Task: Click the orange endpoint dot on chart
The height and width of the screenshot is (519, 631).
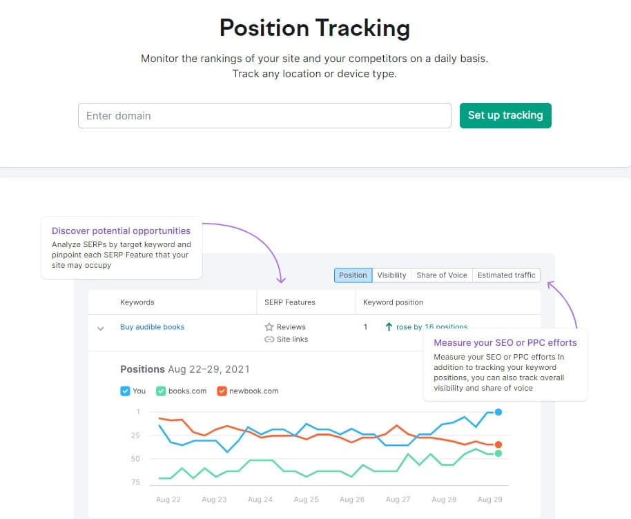Action: click(x=498, y=444)
